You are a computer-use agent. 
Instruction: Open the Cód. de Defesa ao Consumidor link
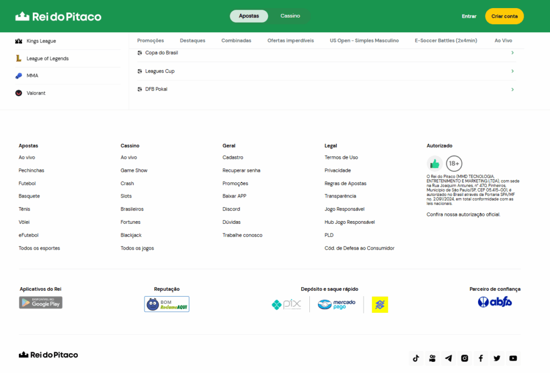coord(359,248)
